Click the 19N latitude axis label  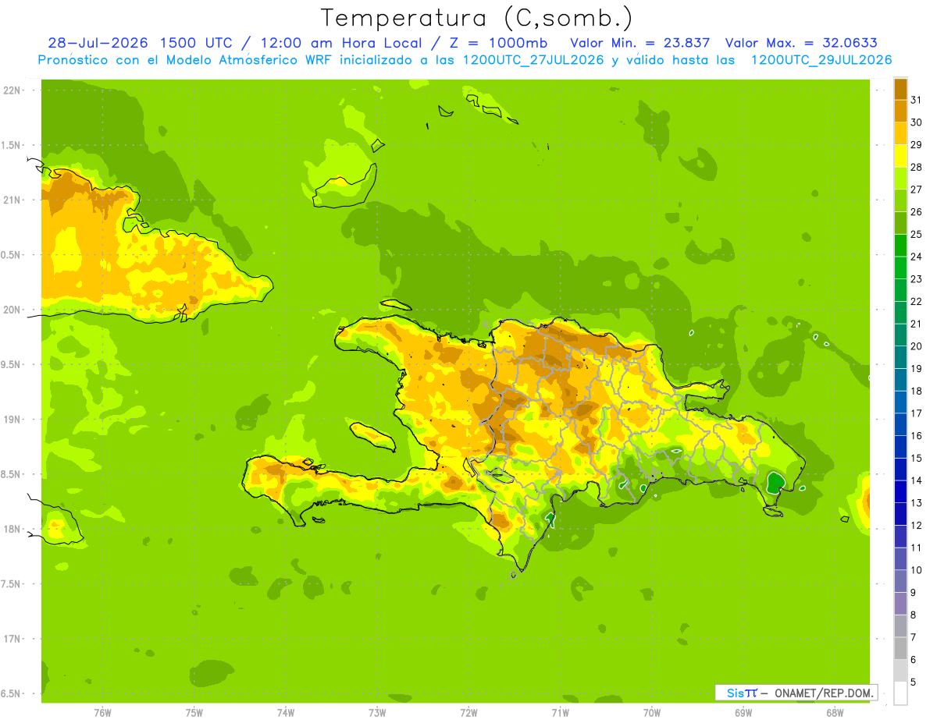(12, 420)
